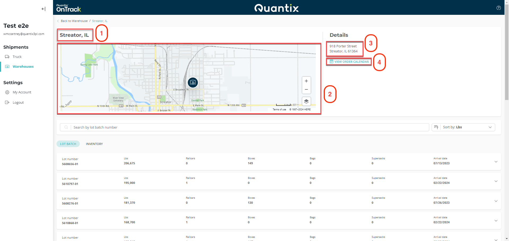Image resolution: width=509 pixels, height=241 pixels.
Task: Select the Truck icon under Shipments
Action: 7,57
